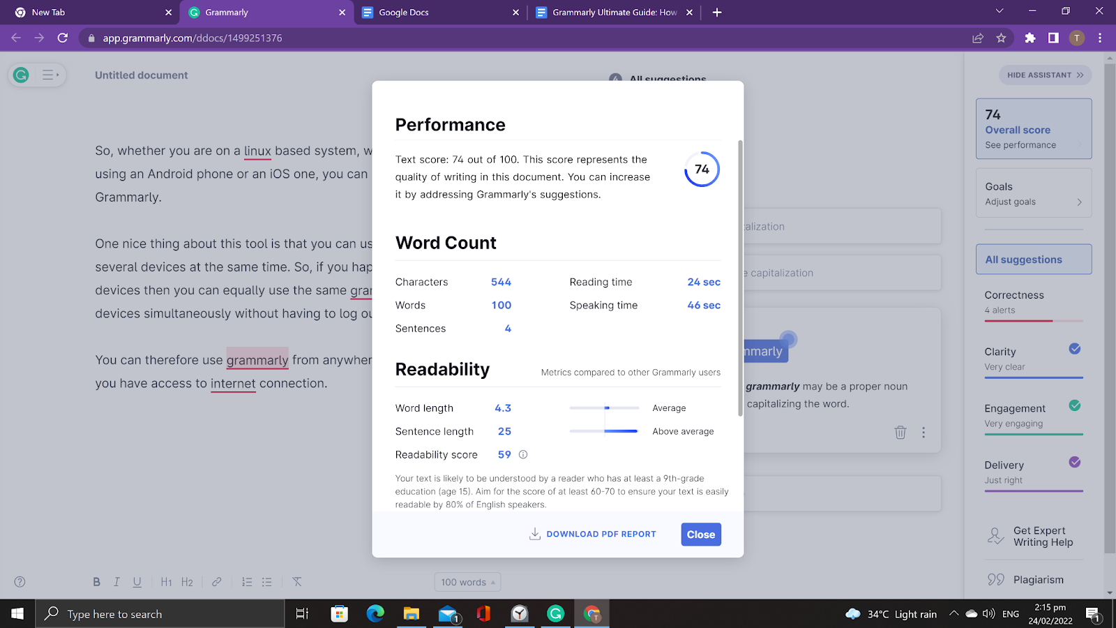Click the taskbar search box
The image size is (1116, 628).
(x=160, y=614)
